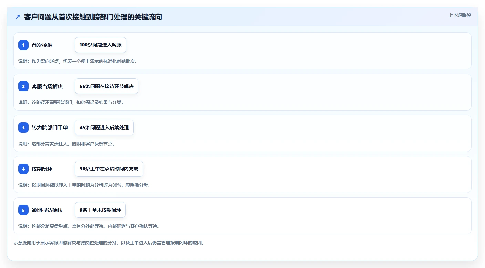
Task: Click the arrow icon beside the flow title
Action: coord(18,17)
